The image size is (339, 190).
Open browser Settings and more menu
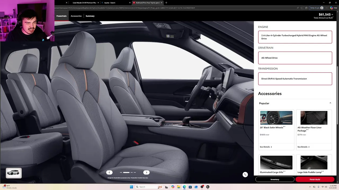coord(326,8)
